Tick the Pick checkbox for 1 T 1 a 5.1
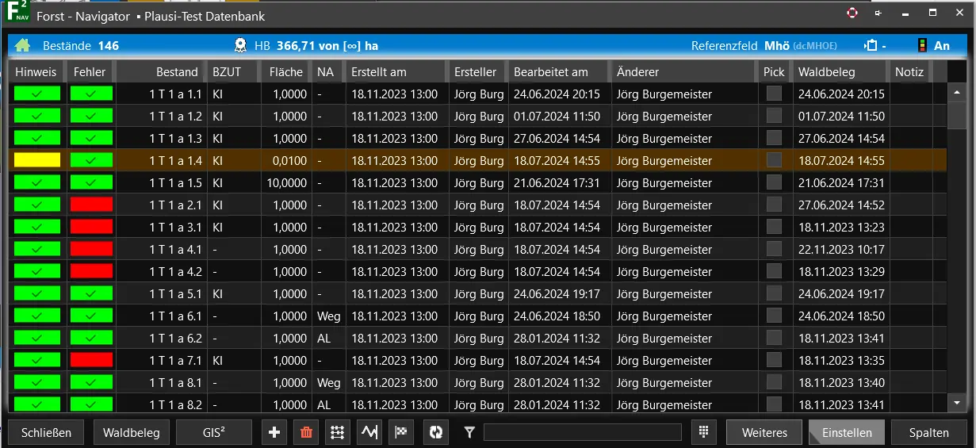Image resolution: width=976 pixels, height=448 pixels. [774, 293]
